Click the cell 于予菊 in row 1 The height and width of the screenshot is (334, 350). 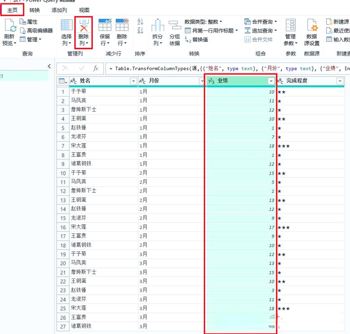point(104,91)
